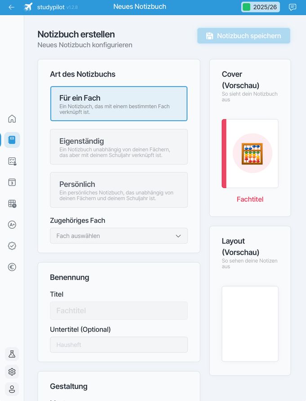Click the Untertitel input field
The height and width of the screenshot is (401, 306).
pyautogui.click(x=119, y=345)
